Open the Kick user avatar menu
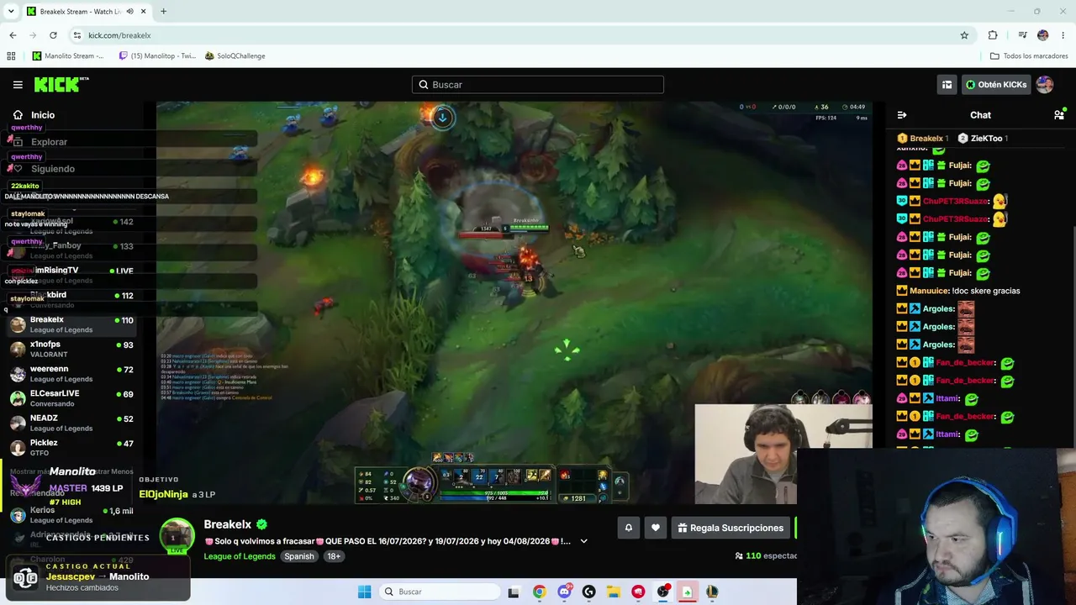The height and width of the screenshot is (605, 1076). (1045, 84)
